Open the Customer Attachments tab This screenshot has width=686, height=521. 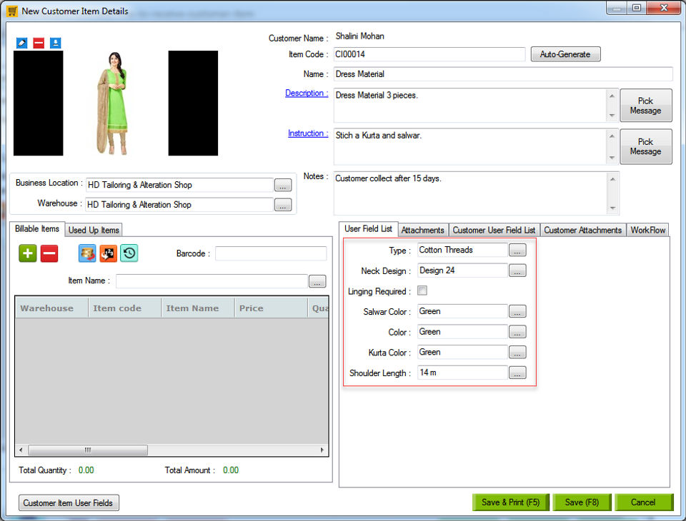583,230
